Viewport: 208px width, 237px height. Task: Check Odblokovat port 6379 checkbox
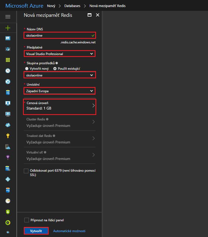(x=26, y=171)
